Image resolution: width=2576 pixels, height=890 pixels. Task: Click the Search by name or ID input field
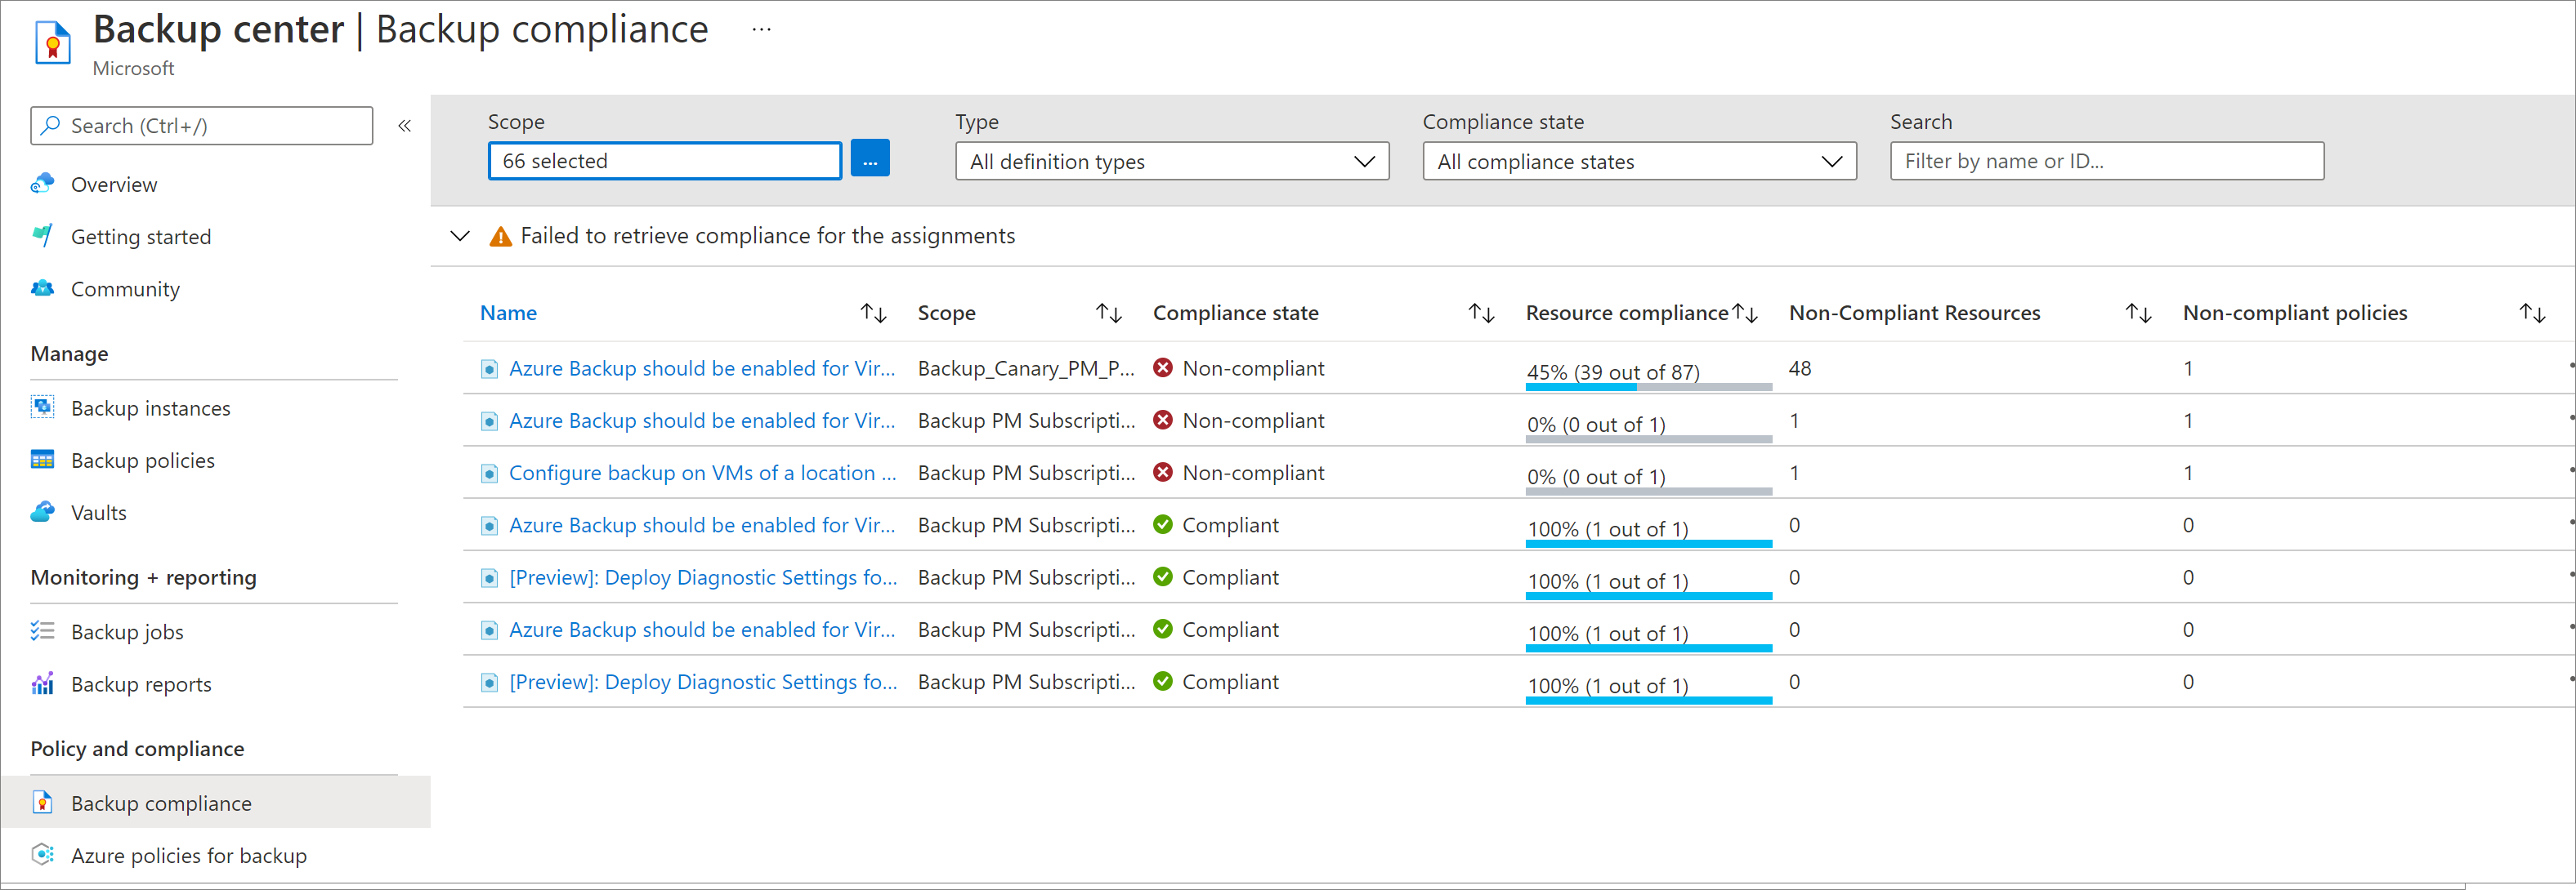(2109, 159)
